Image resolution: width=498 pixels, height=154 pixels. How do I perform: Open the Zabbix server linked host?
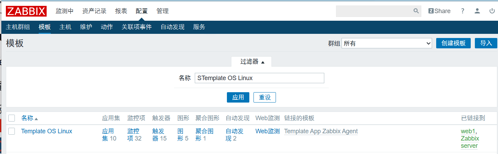pyautogui.click(x=470, y=142)
